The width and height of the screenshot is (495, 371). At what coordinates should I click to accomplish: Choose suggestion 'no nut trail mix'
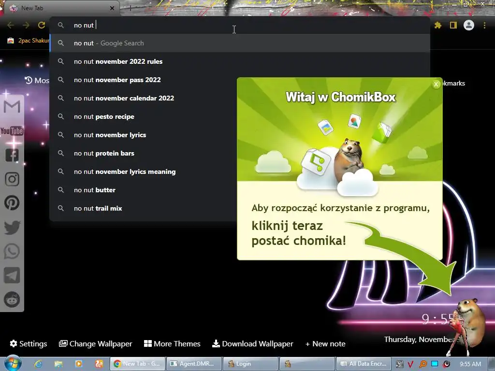[x=144, y=208]
